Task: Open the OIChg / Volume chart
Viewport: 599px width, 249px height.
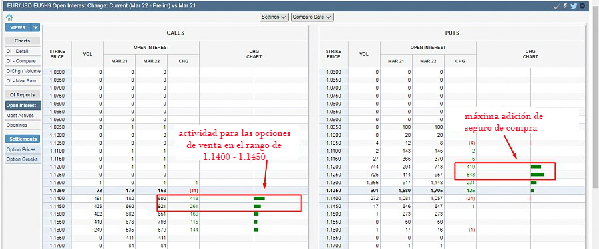Action: (22, 71)
